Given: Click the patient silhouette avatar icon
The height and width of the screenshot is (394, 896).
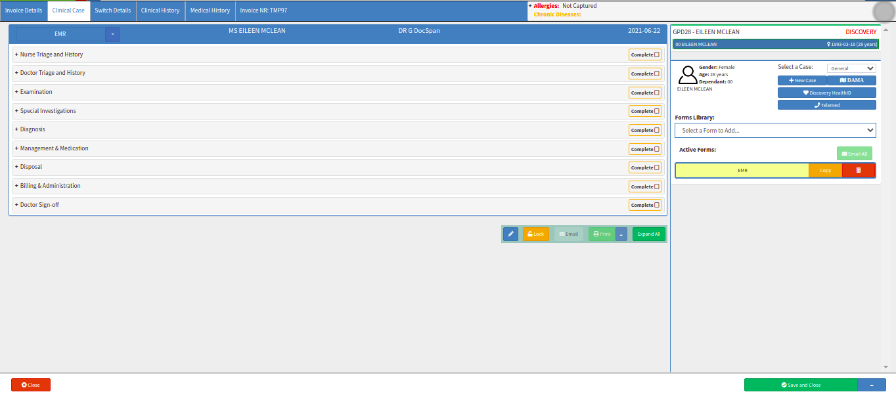Looking at the screenshot, I should point(688,74).
